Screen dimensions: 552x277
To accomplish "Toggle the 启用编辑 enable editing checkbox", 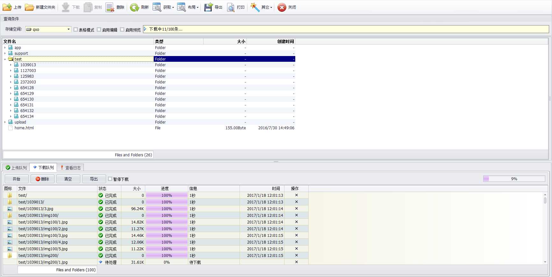I will tap(99, 30).
